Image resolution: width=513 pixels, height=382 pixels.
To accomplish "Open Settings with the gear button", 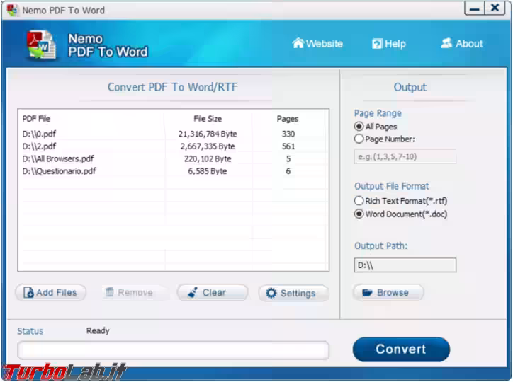I will (x=293, y=293).
